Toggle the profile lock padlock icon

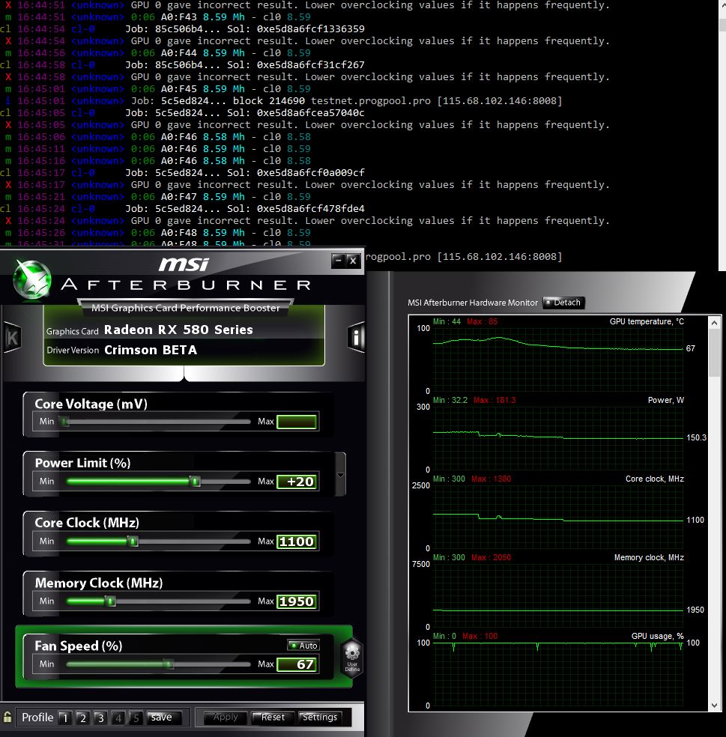click(7, 717)
